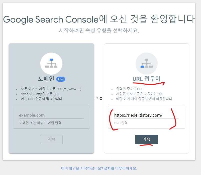Click the text 입력한 주소의 URL
The height and width of the screenshot is (175, 201).
tap(130, 89)
